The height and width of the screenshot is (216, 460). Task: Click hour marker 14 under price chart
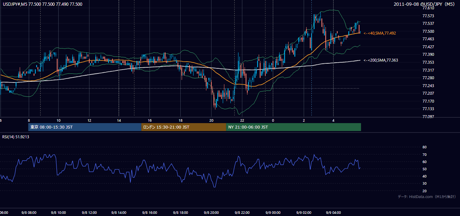tap(119, 121)
